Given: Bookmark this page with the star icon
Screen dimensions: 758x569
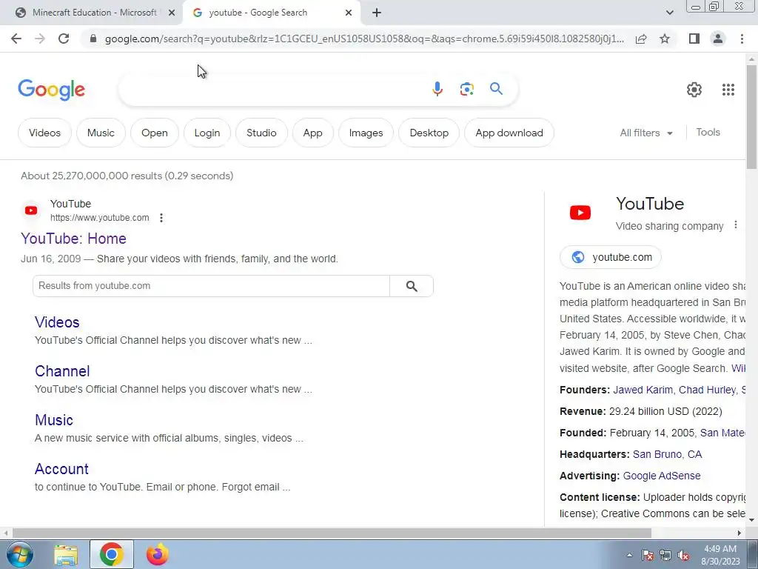Looking at the screenshot, I should [665, 39].
